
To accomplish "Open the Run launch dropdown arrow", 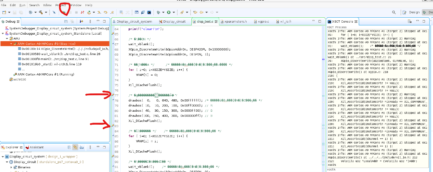I will point(174,12).
